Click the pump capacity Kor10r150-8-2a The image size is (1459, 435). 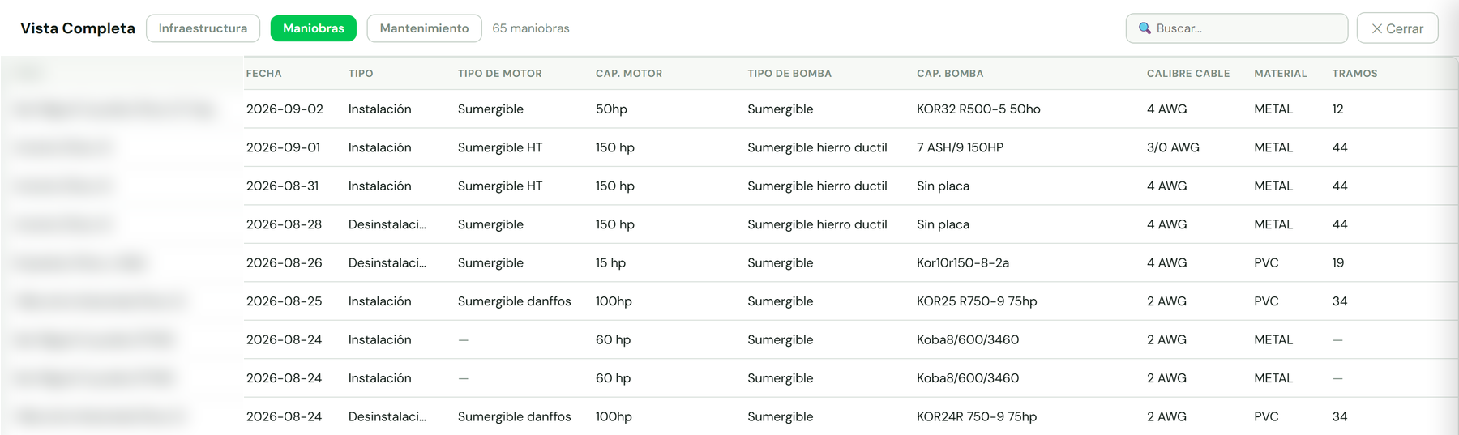[x=963, y=263]
